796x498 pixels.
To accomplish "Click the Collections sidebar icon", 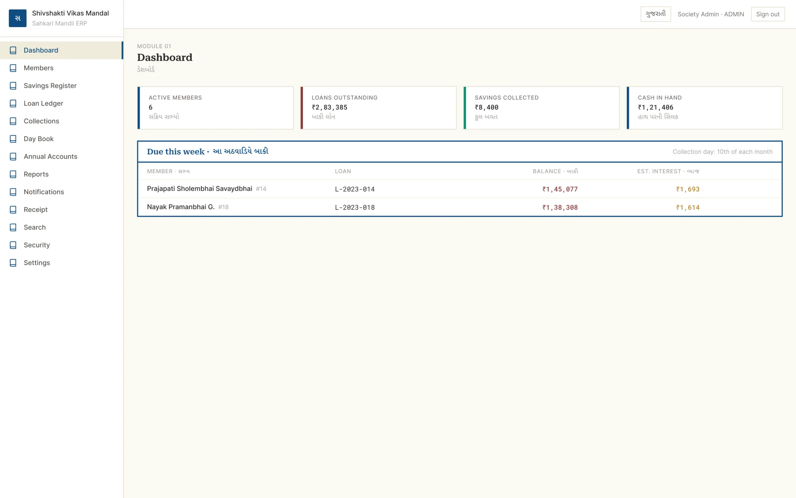I will pyautogui.click(x=13, y=121).
